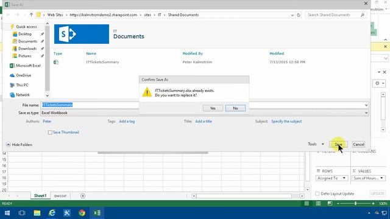Switch to Sheet1 tab
The height and width of the screenshot is (219, 390).
coord(40,196)
